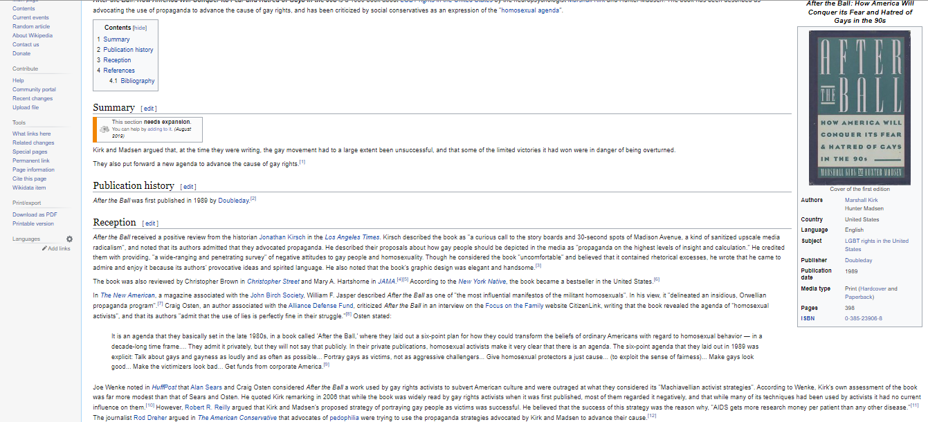Open the Jonathan Kirsch link
The image size is (928, 422).
pos(283,237)
